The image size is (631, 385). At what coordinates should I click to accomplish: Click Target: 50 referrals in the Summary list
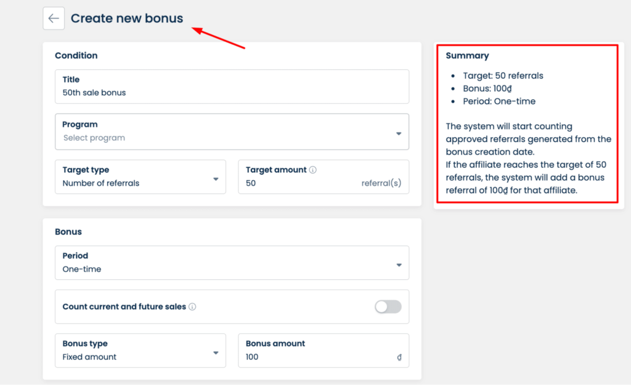(x=503, y=76)
